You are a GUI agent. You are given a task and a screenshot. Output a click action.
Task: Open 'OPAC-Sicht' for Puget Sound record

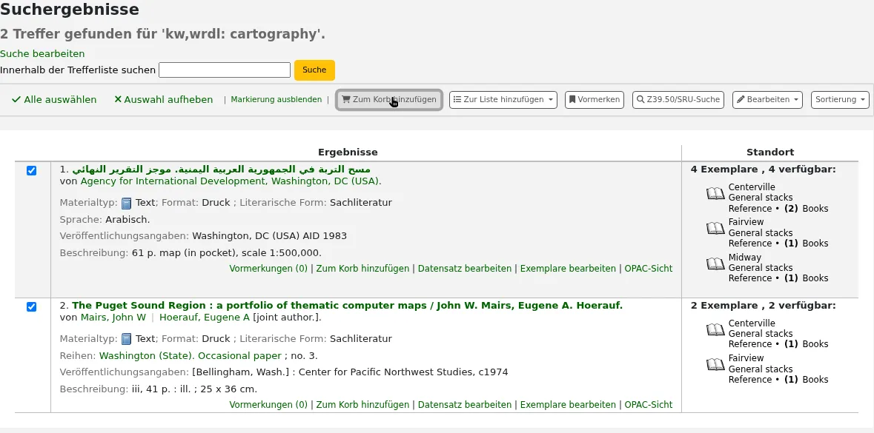648,405
